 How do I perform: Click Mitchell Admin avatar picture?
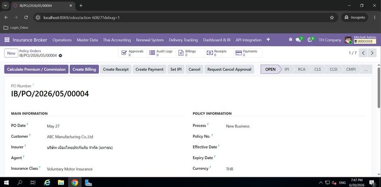tap(348, 40)
